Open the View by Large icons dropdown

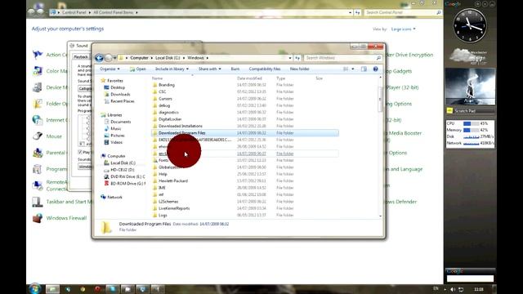click(x=404, y=29)
